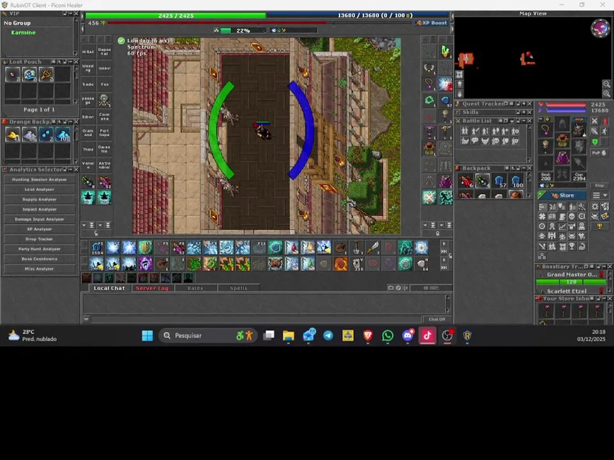Click the red potion in the Backpack panel
Image resolution: width=614 pixels, height=460 pixels.
tap(465, 181)
